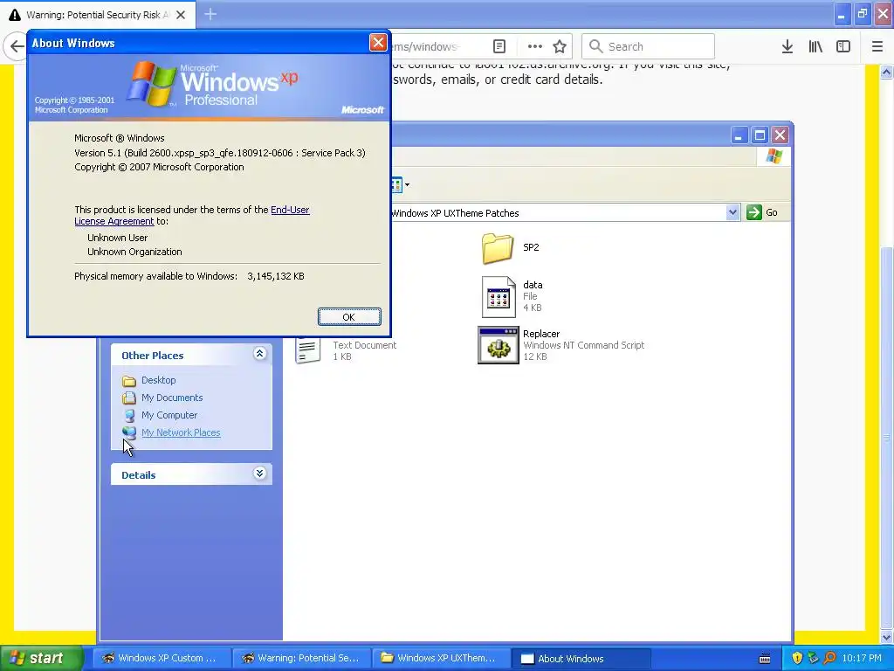Show Firefox sidebars icon
This screenshot has height=671, width=894.
tap(843, 46)
